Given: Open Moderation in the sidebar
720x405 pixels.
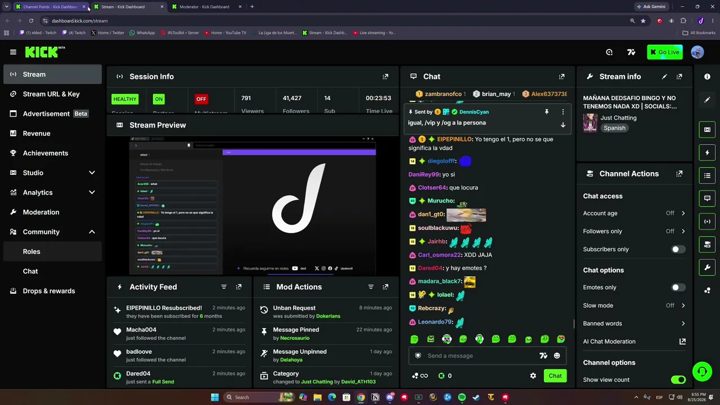Looking at the screenshot, I should point(52,212).
